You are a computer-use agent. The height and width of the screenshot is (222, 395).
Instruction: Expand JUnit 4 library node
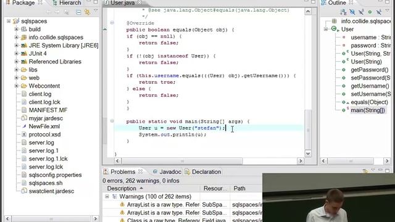coord(17,54)
